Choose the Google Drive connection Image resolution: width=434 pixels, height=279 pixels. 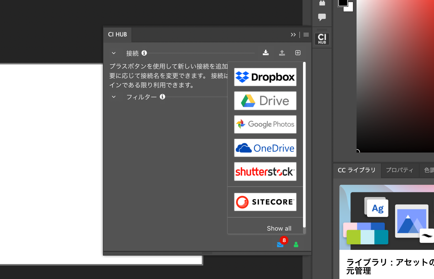coord(265,101)
